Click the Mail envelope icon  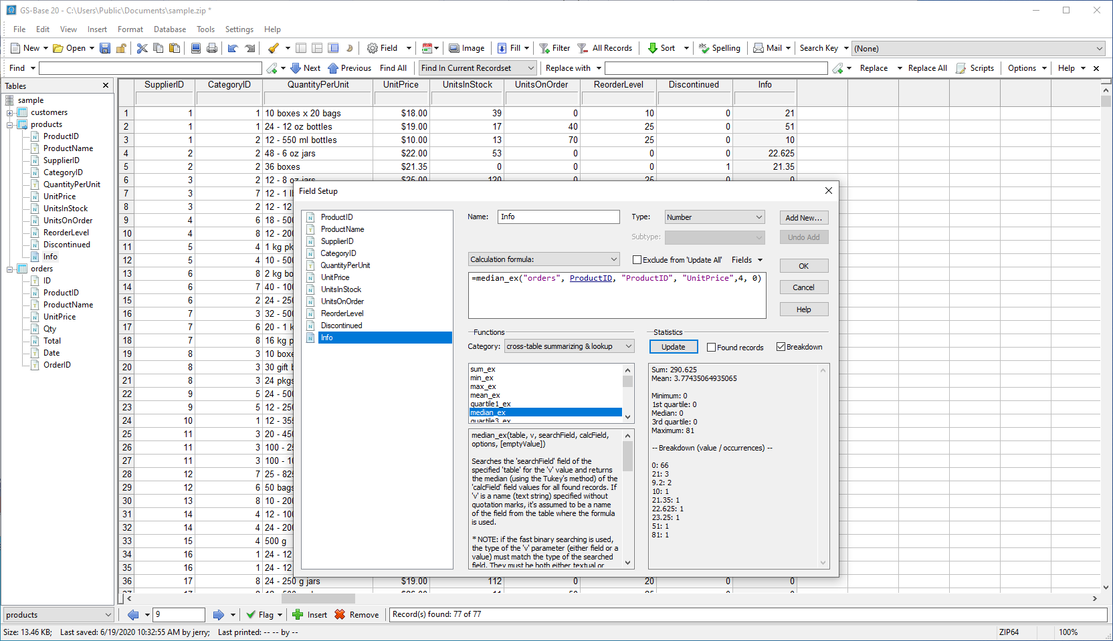click(758, 48)
